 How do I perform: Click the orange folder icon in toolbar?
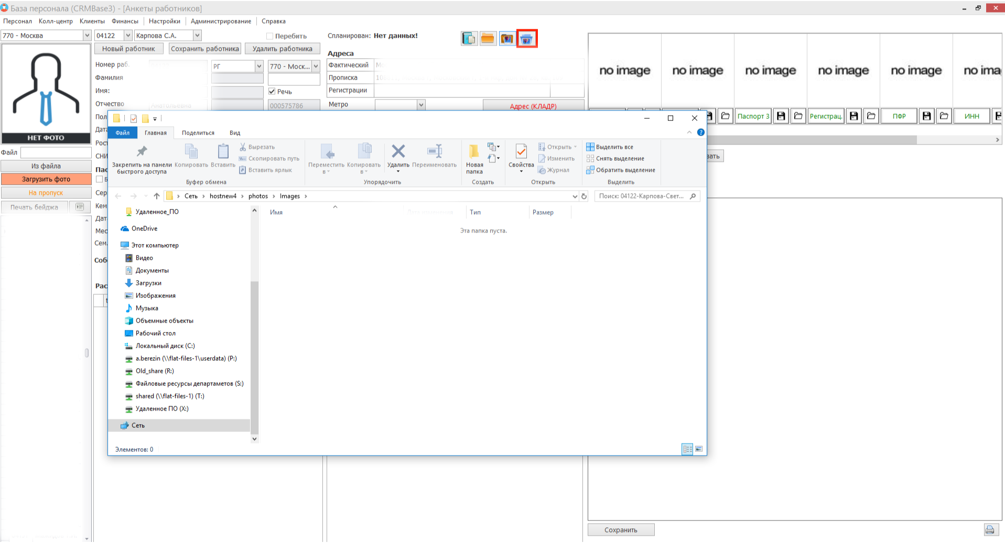(488, 39)
